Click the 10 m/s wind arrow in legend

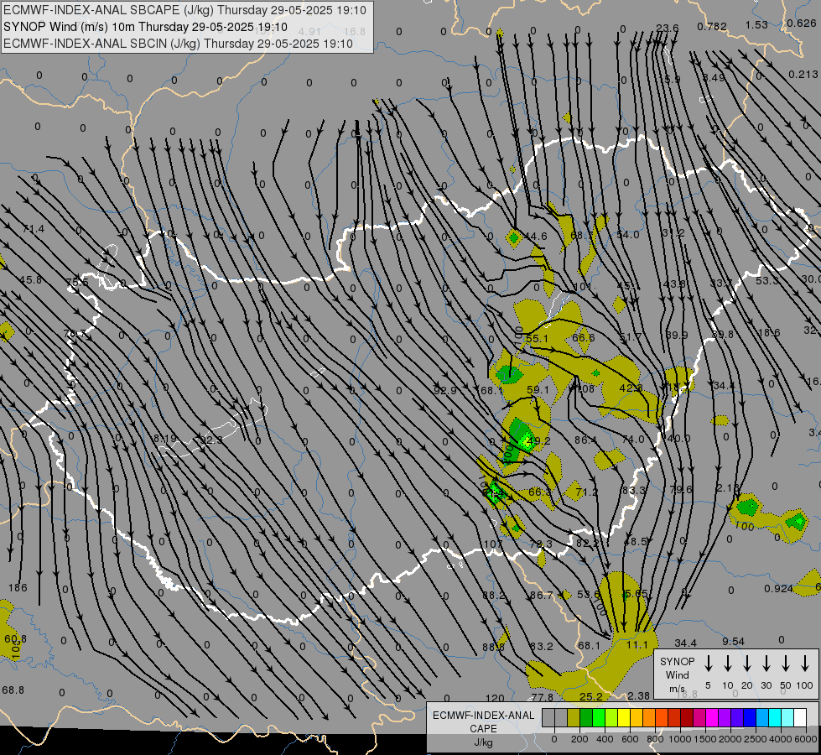click(x=728, y=664)
